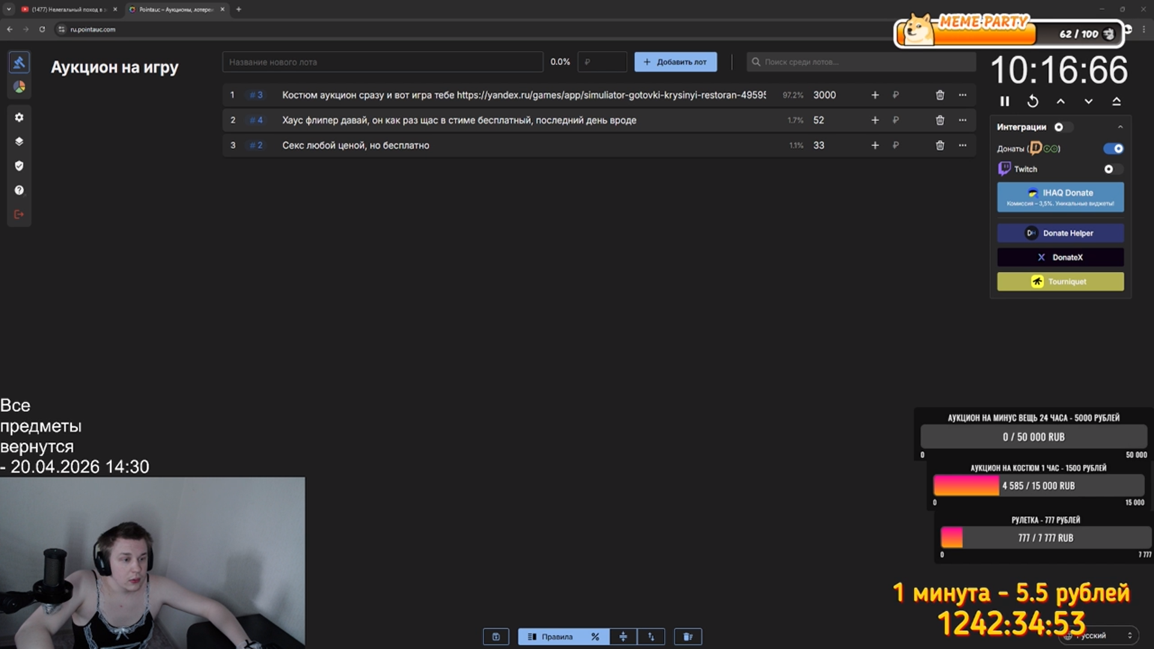Open the Правила panel button
The image size is (1154, 649).
[551, 636]
